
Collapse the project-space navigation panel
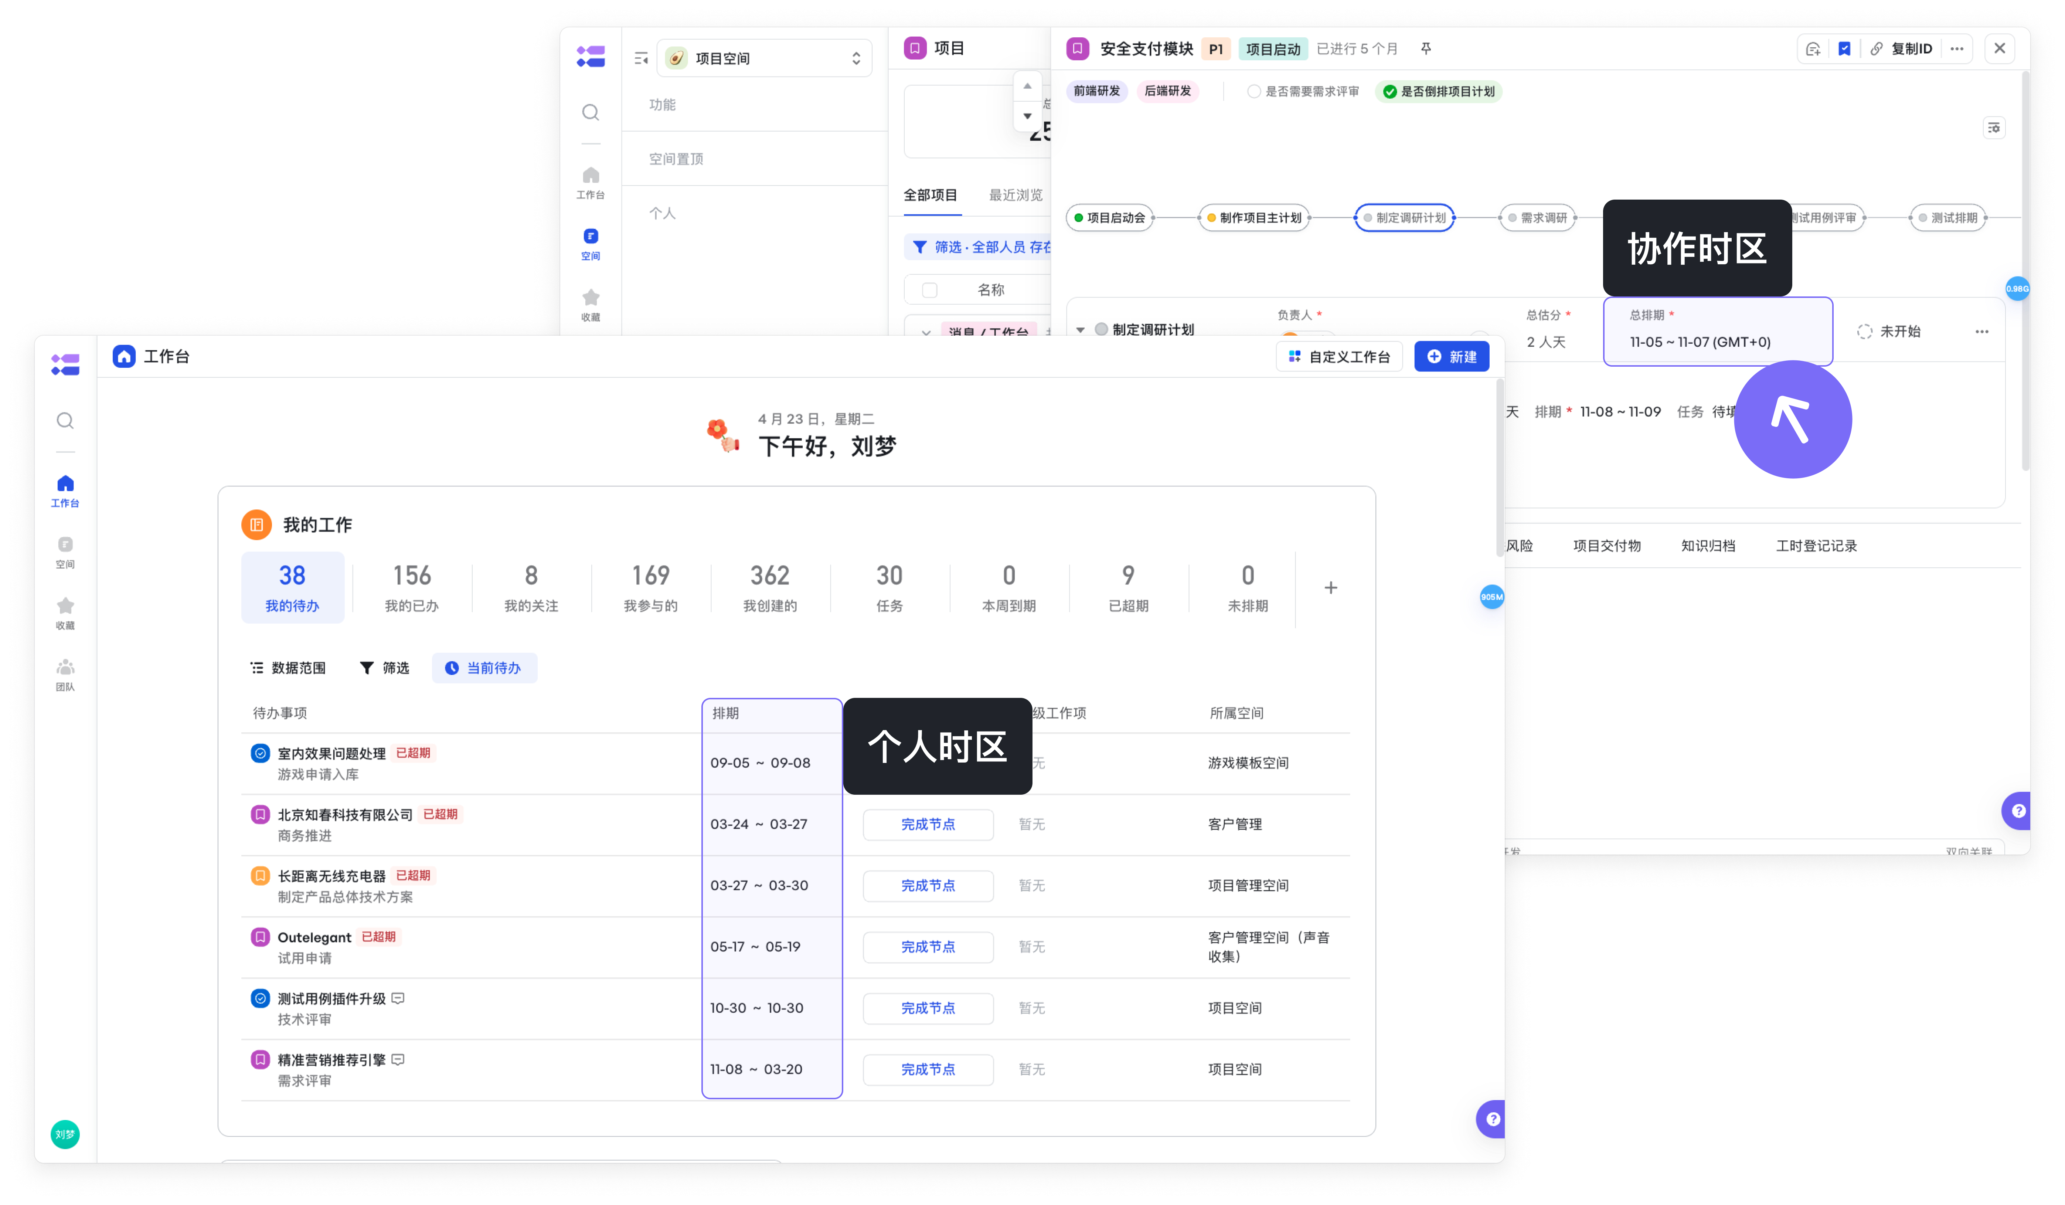coord(641,58)
